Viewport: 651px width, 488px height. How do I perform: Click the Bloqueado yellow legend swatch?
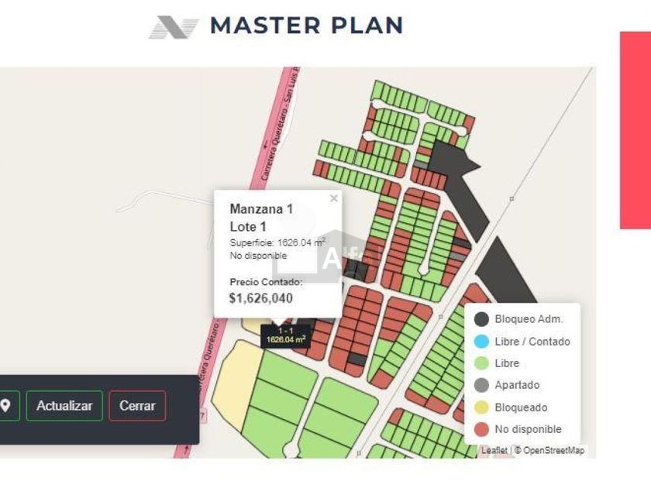tap(481, 407)
